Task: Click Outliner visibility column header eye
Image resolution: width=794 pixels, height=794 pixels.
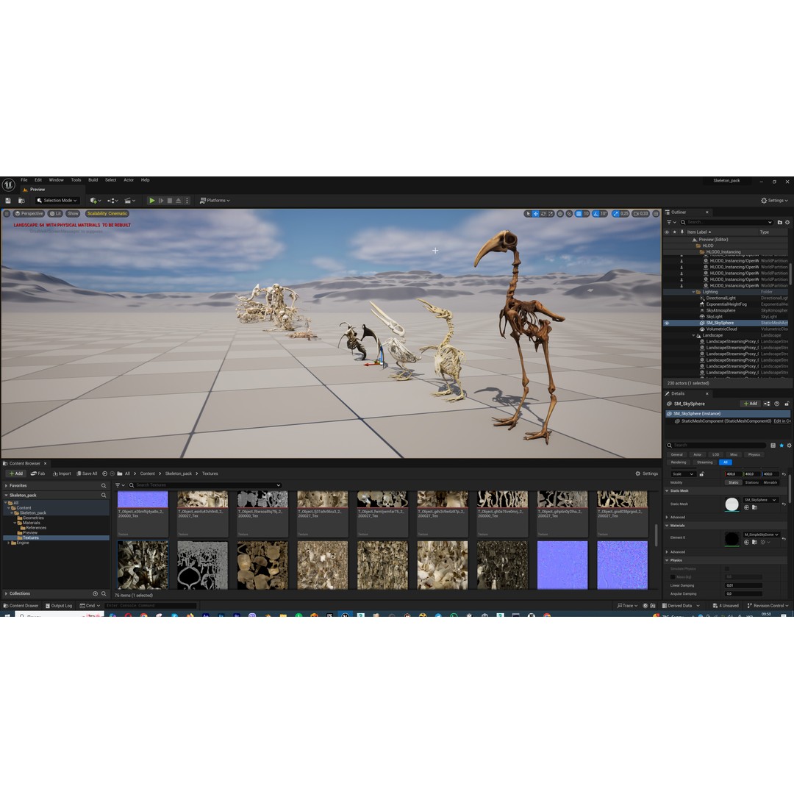Action: 666,232
